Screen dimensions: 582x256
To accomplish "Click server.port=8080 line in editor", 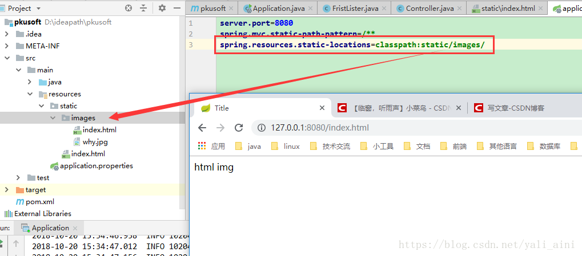I will [x=256, y=23].
